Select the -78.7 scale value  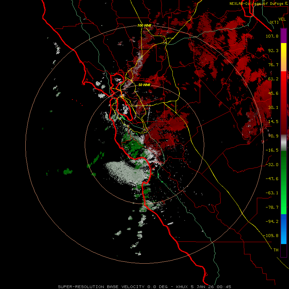(272, 207)
